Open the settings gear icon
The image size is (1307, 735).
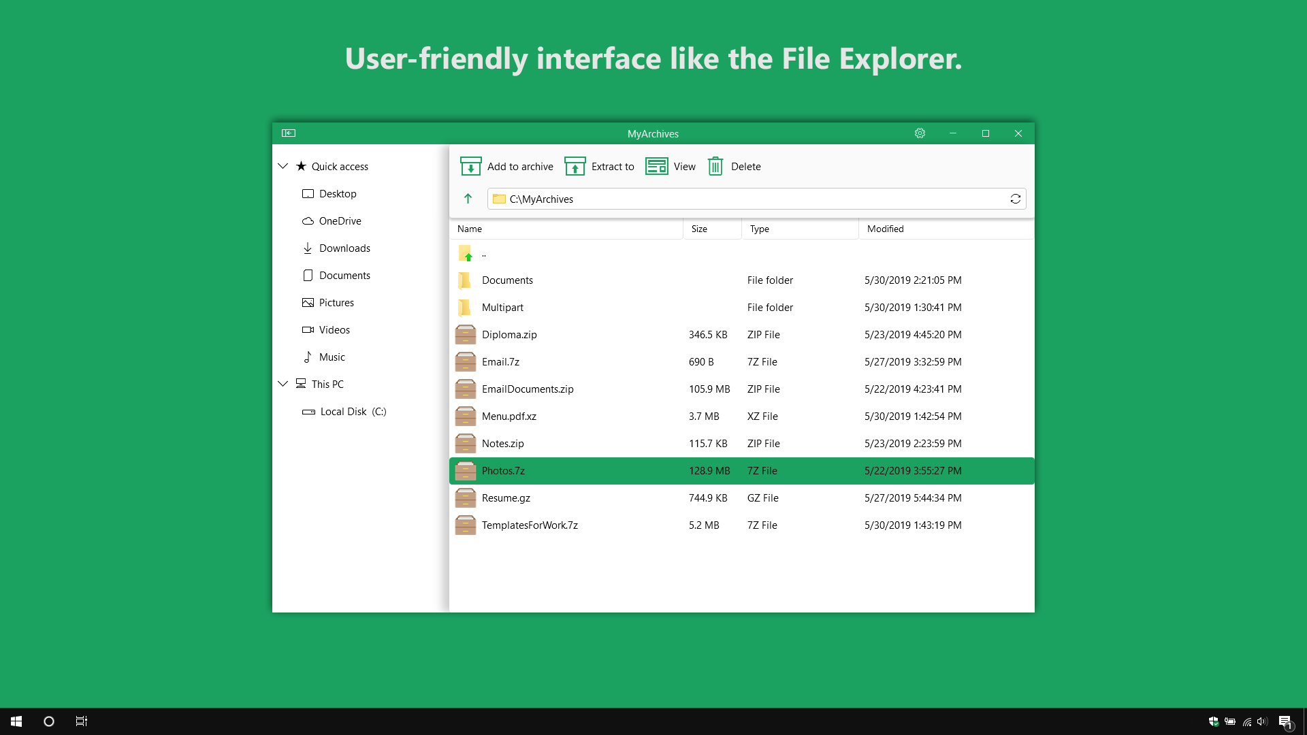tap(920, 133)
